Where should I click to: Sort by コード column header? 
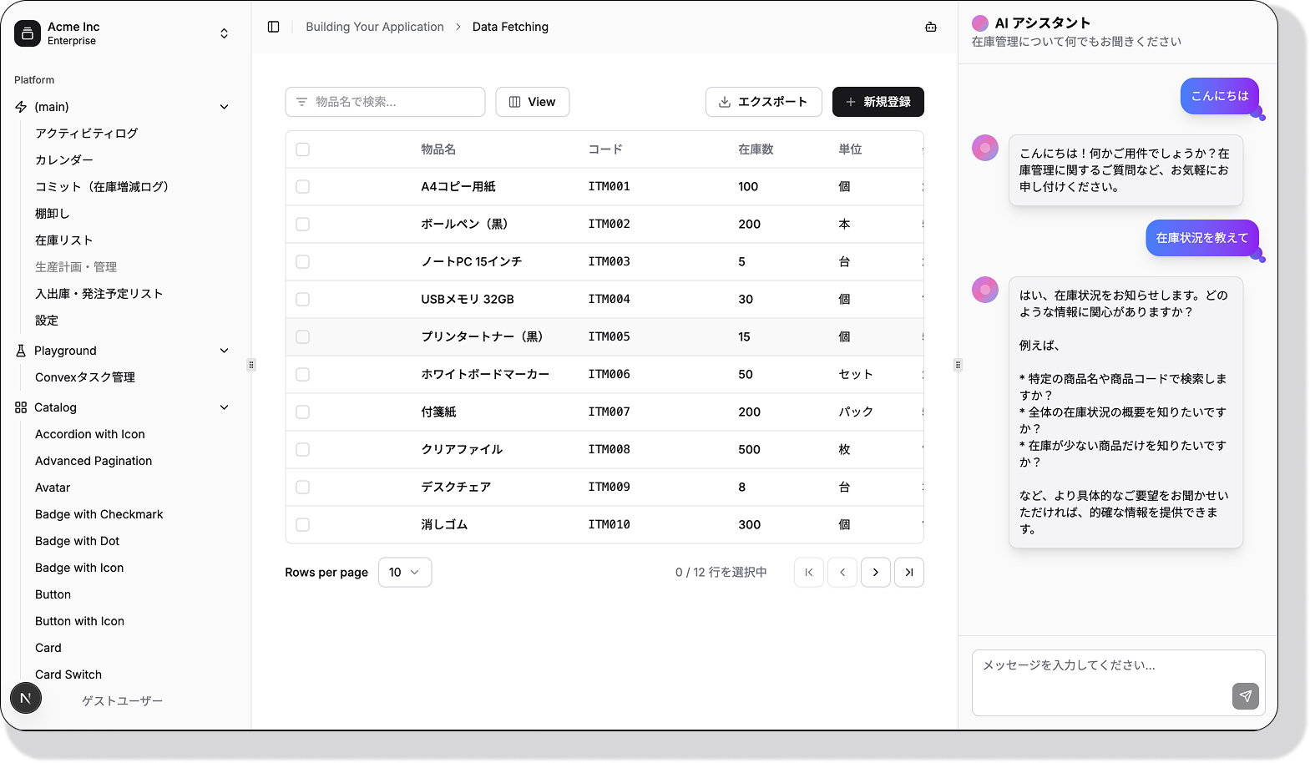605,149
